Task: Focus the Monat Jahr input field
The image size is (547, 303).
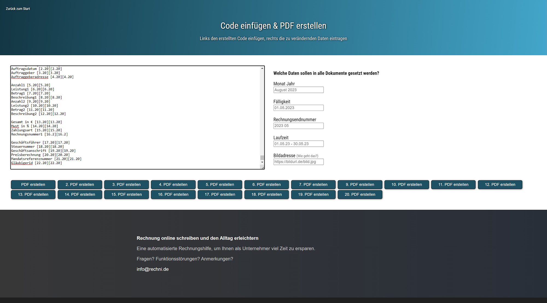Action: click(298, 90)
